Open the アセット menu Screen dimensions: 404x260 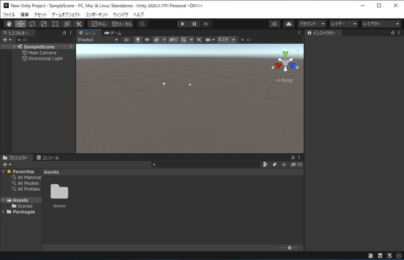click(x=41, y=15)
